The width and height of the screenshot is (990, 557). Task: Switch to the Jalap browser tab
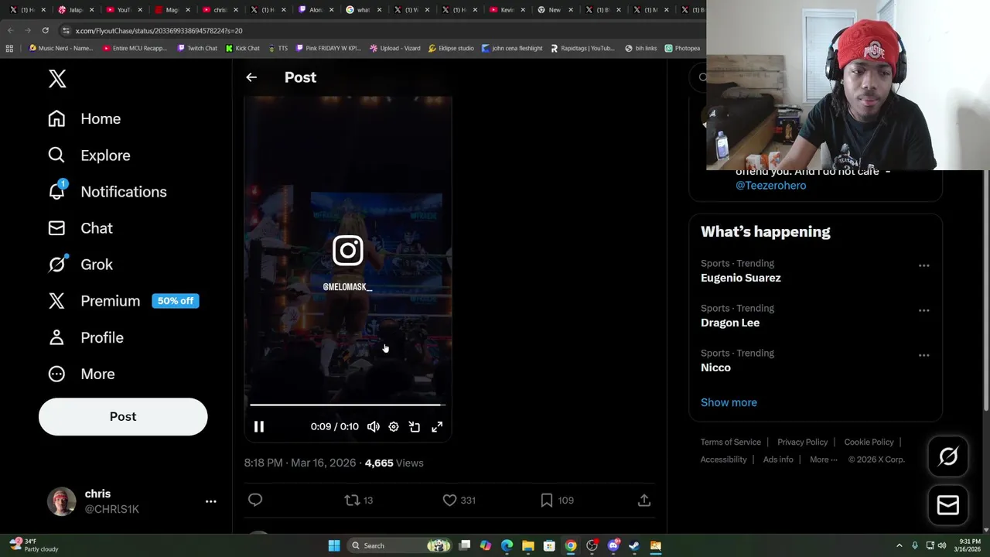pos(71,10)
